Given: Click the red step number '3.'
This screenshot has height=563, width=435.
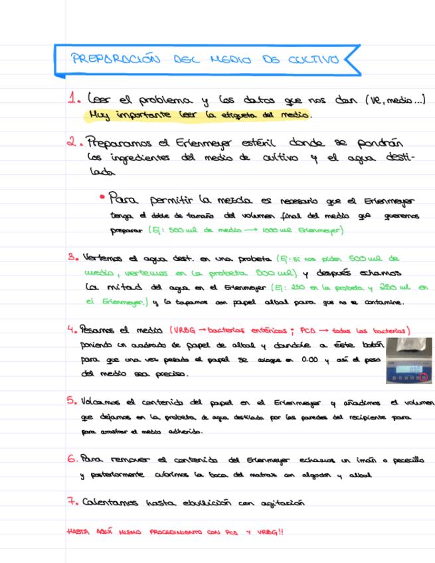Looking at the screenshot, I should click(73, 257).
